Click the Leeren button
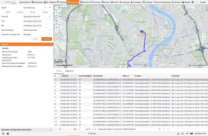 [35, 39]
